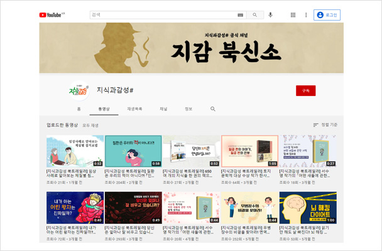Click title '내가 아는 어린 왕자는 진짜일까?'
This screenshot has height=251, width=382.
71,230
